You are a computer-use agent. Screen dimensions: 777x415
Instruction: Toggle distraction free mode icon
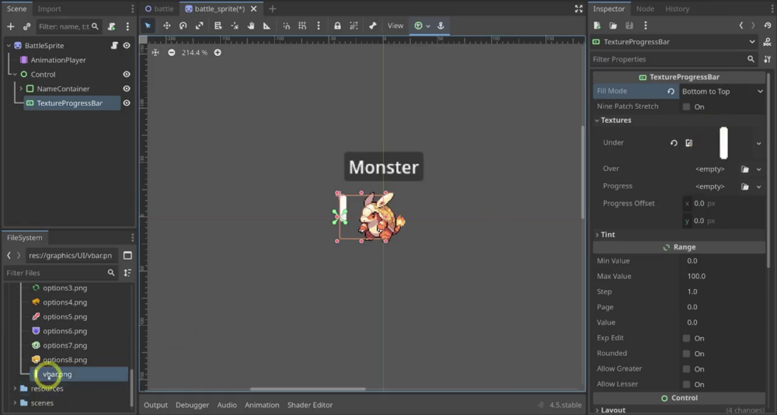coord(578,9)
